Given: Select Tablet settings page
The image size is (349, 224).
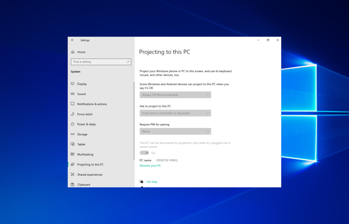Looking at the screenshot, I should pyautogui.click(x=101, y=144).
